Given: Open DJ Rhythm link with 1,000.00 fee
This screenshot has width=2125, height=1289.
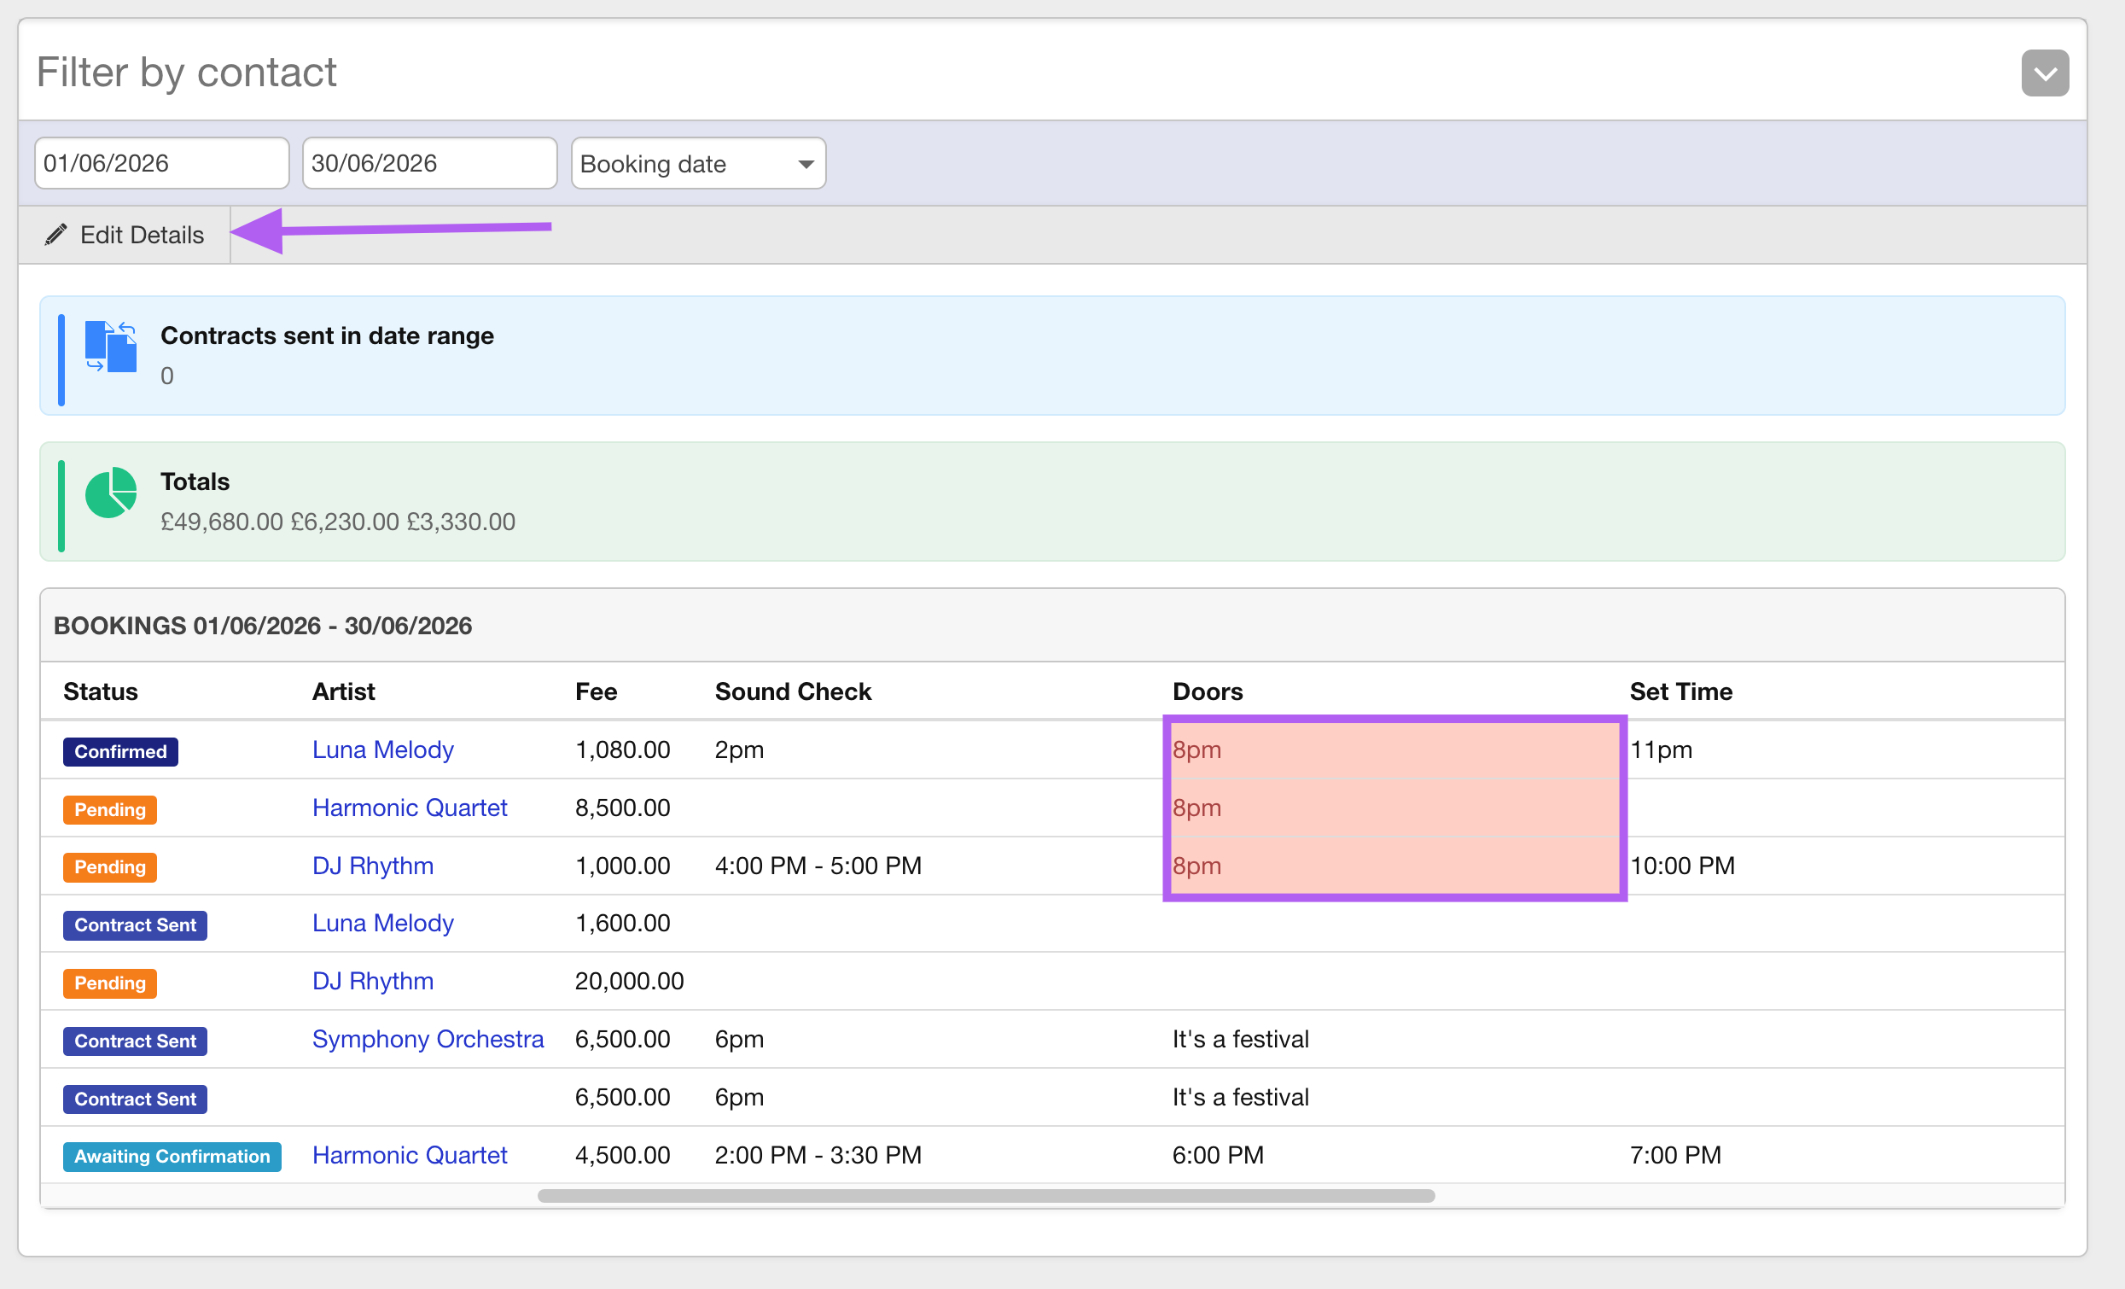Looking at the screenshot, I should [x=373, y=866].
